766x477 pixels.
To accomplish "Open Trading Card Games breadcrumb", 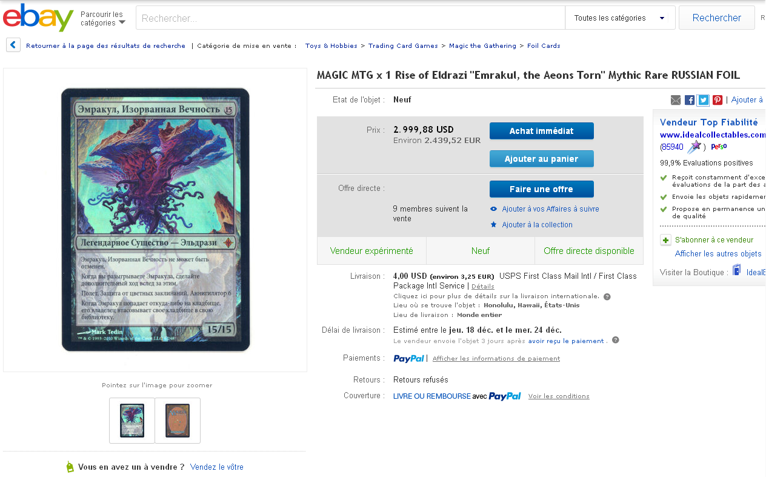I will pyautogui.click(x=403, y=45).
